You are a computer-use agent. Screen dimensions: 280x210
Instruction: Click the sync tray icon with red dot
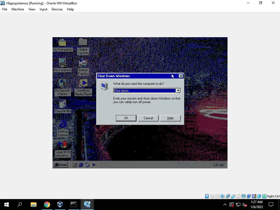232,205
